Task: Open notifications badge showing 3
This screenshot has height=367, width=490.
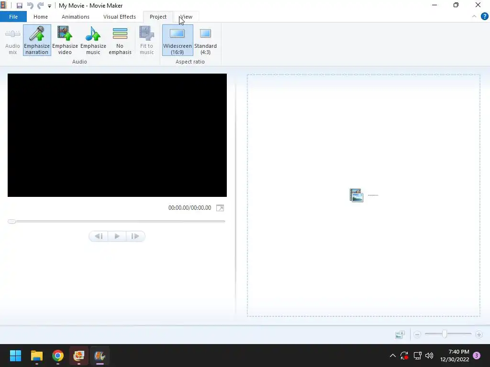Action: point(477,356)
